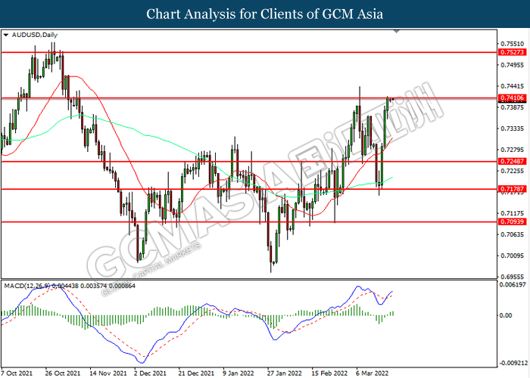Click the 26 Oct 2021 date label
The height and width of the screenshot is (378, 530).
point(63,373)
